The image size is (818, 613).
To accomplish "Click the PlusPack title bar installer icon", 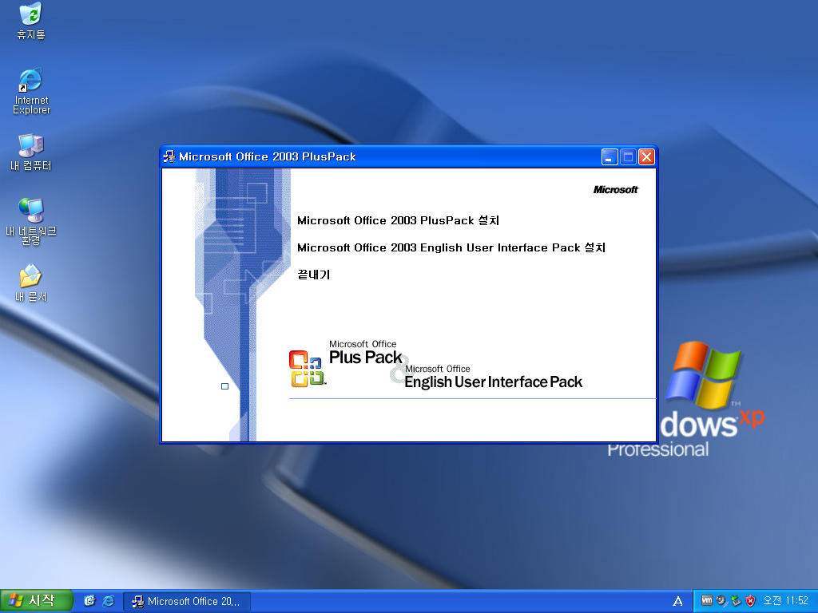I will pyautogui.click(x=169, y=156).
